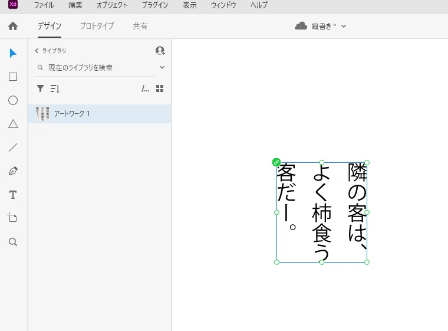Click the vertical text object on canvas
The width and height of the screenshot is (448, 331).
322,212
